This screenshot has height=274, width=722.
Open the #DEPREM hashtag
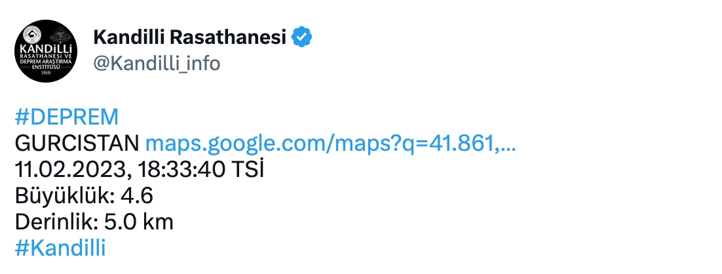click(x=66, y=117)
